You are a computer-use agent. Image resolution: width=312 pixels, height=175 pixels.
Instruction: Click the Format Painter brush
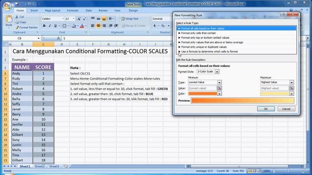(17, 27)
